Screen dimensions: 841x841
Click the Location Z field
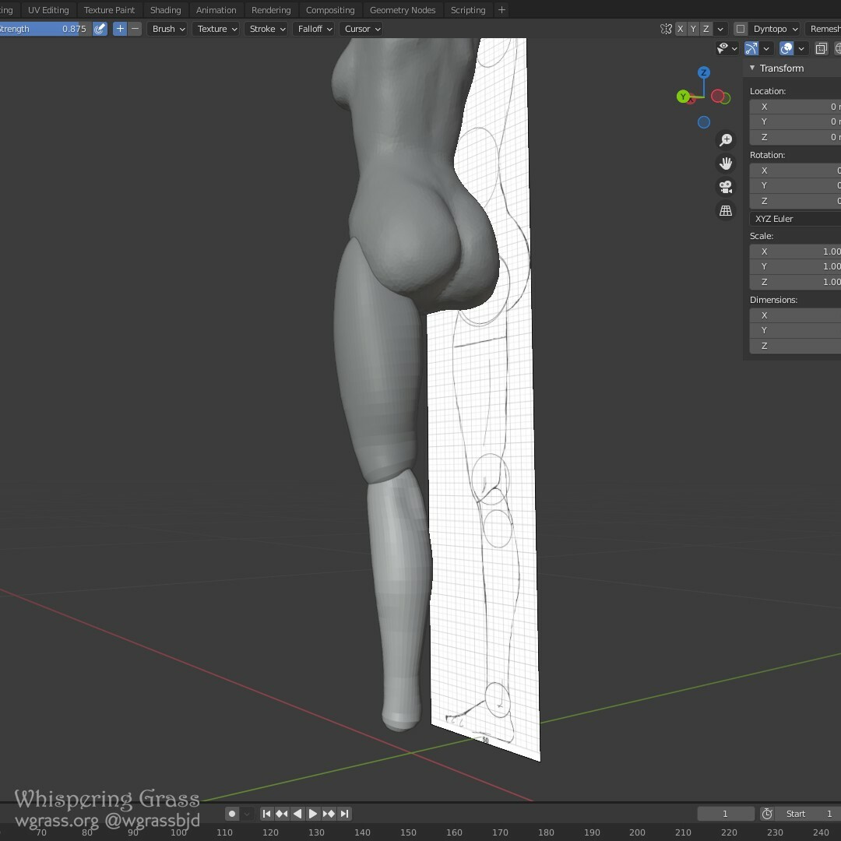(x=795, y=137)
